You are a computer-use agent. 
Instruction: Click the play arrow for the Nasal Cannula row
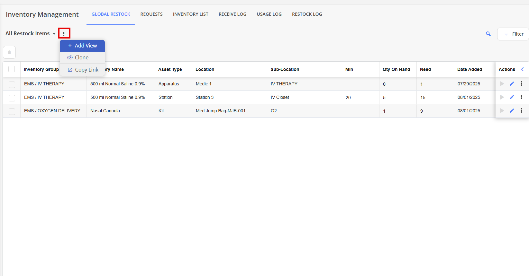502,111
